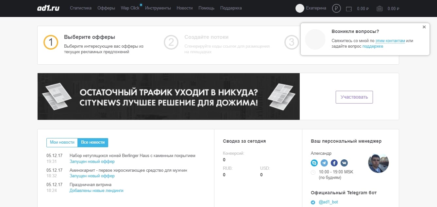Click the Сводка за сегодня heading
Screen dimensions: 437x207
(x=244, y=141)
